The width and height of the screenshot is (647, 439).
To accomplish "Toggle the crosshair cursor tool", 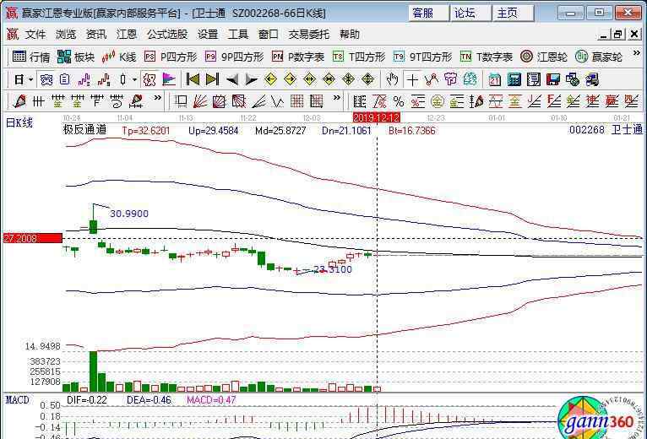I will [x=412, y=79].
